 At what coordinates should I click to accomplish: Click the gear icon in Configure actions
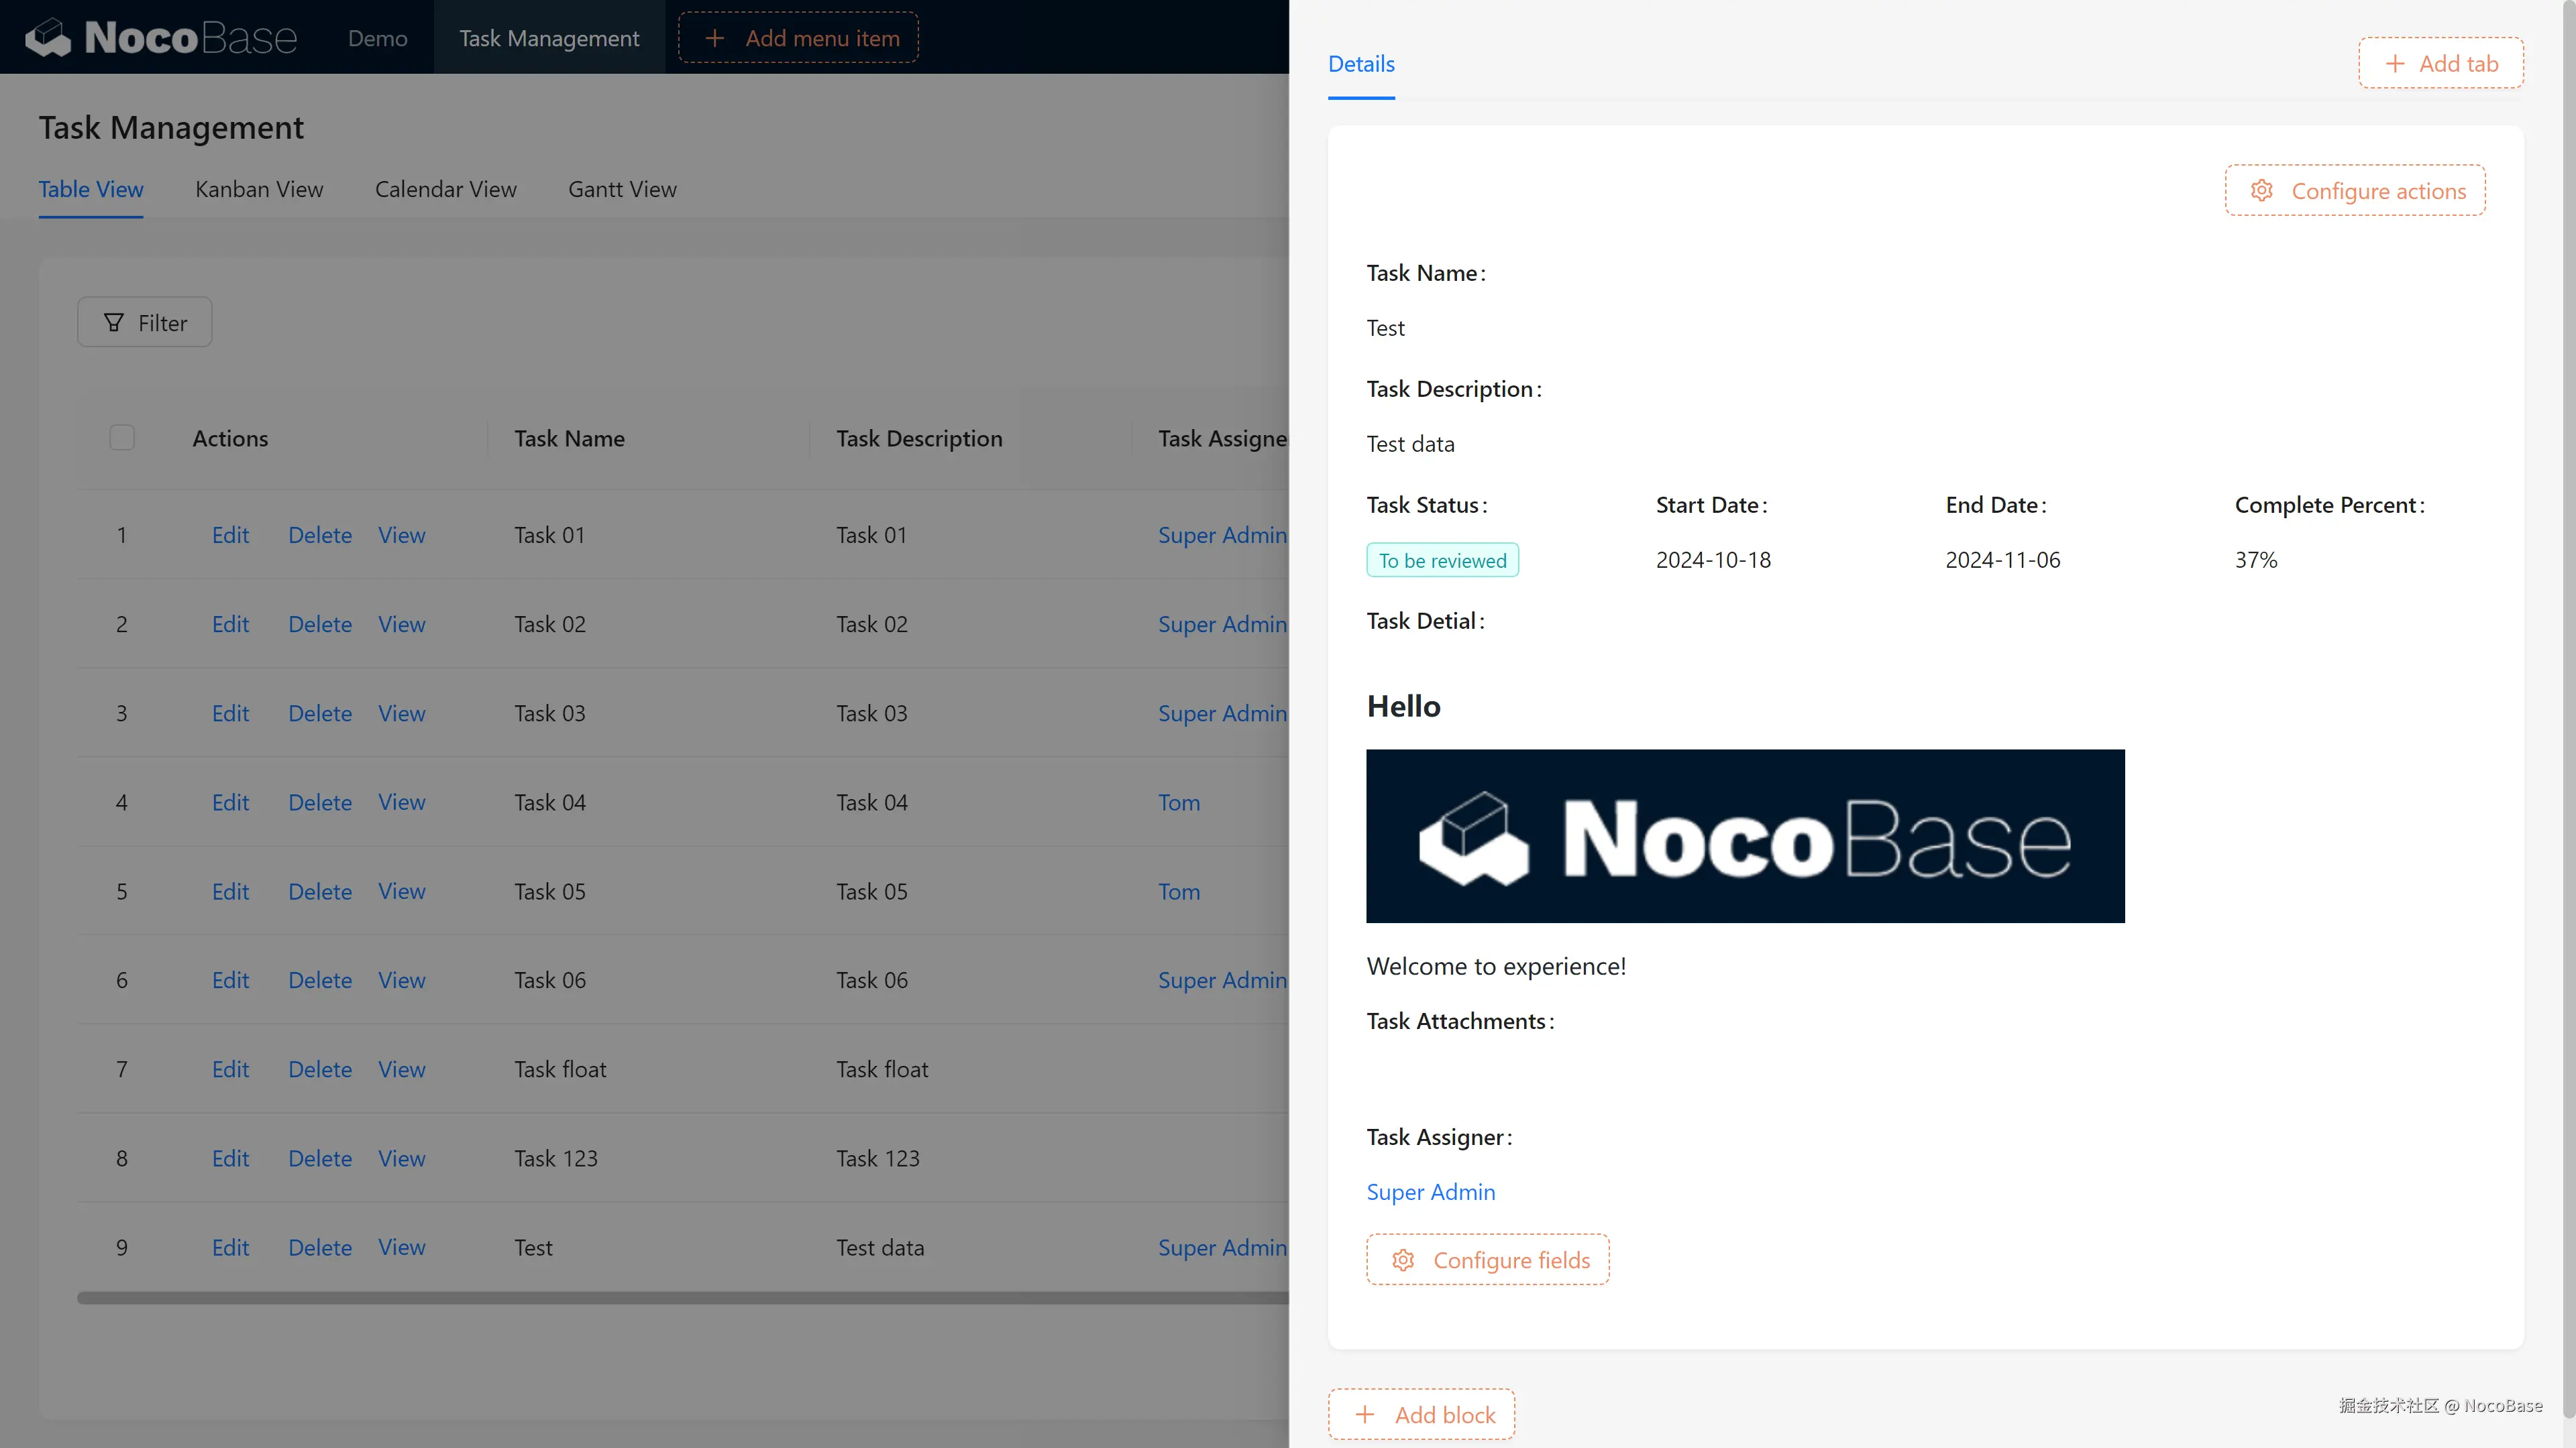point(2261,191)
